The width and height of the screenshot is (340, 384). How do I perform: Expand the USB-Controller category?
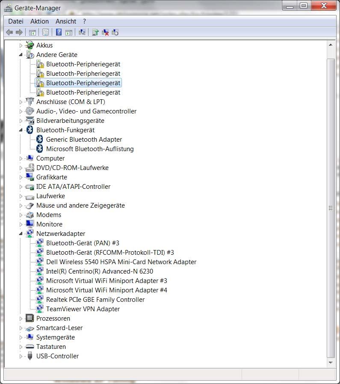[x=21, y=356]
